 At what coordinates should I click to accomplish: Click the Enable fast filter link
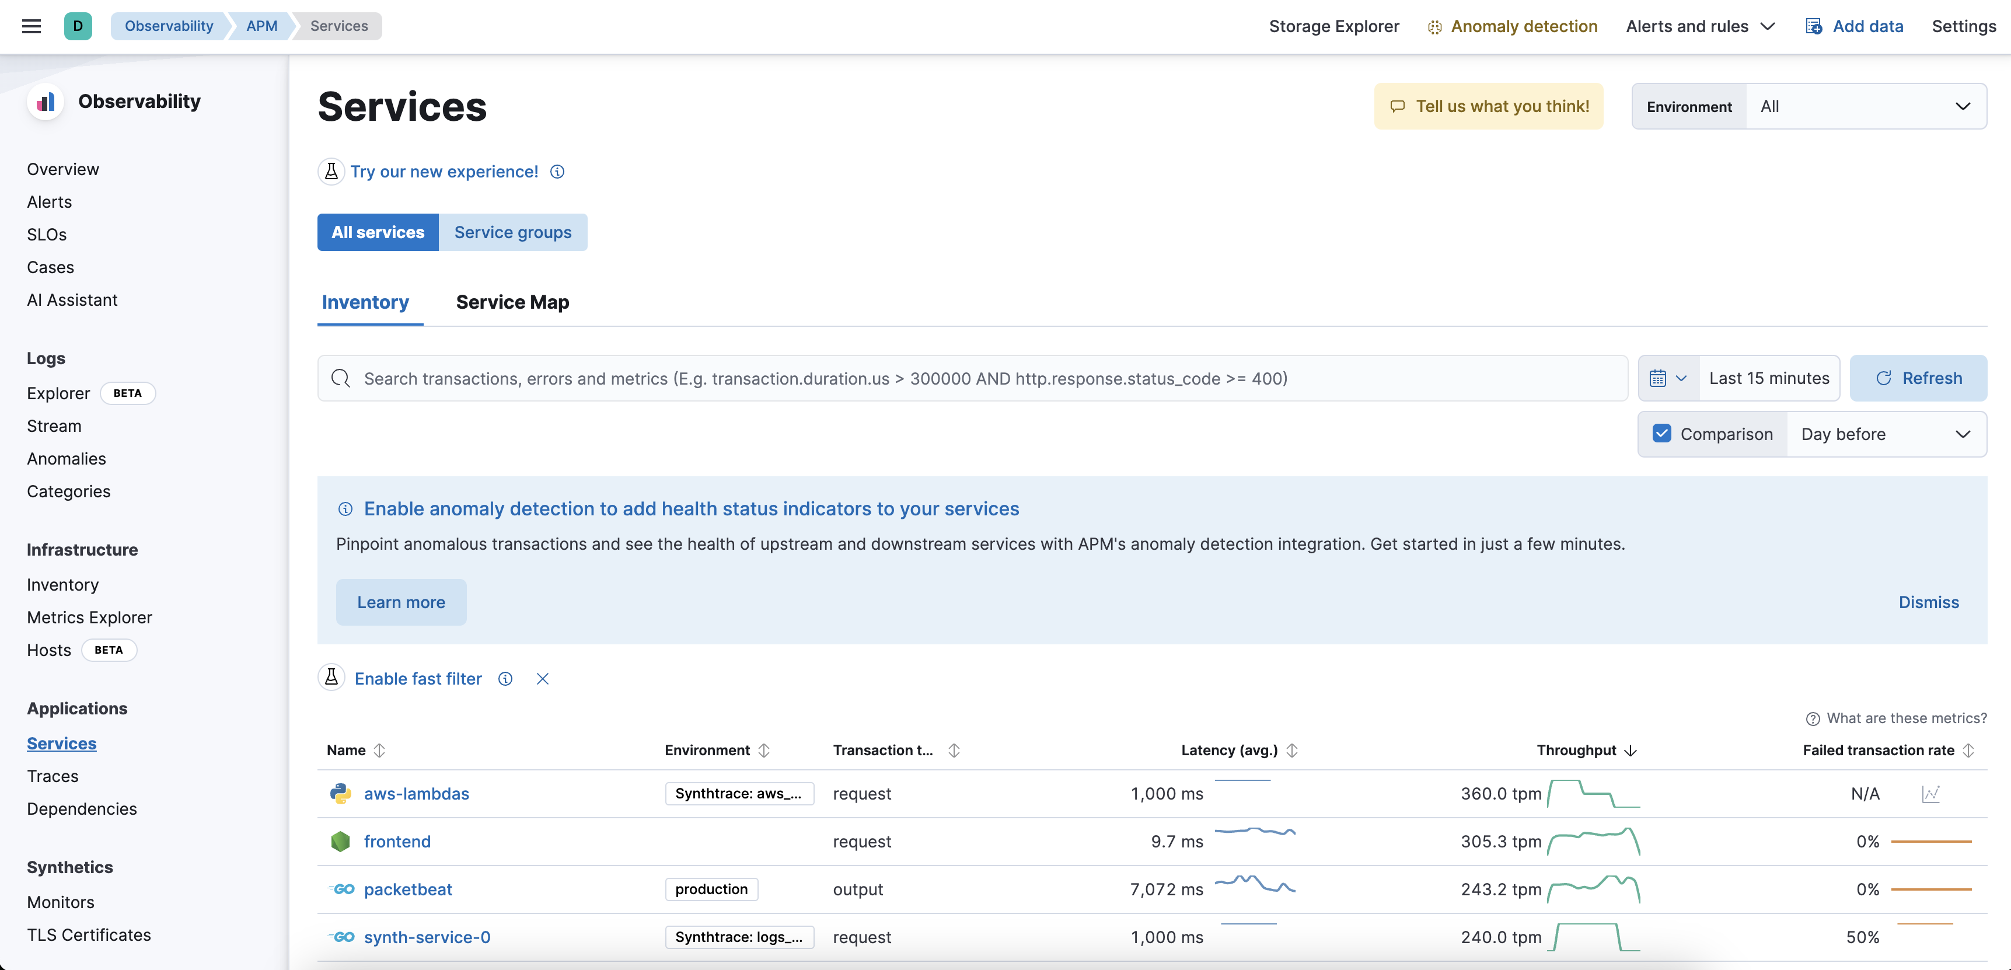point(418,679)
